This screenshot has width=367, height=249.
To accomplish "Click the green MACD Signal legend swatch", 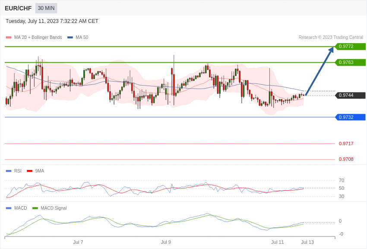I will tap(35, 208).
